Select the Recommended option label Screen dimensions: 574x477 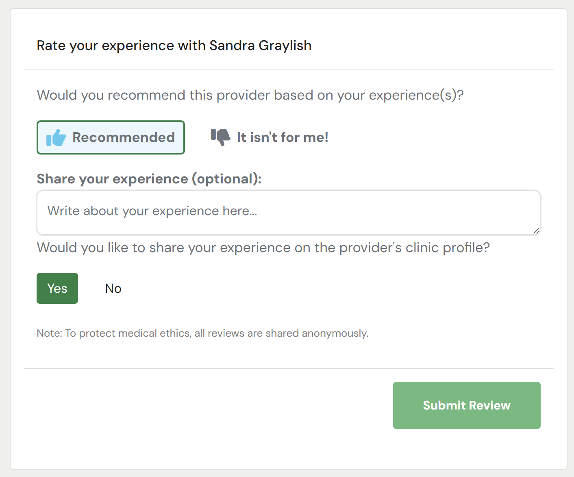[x=124, y=137]
